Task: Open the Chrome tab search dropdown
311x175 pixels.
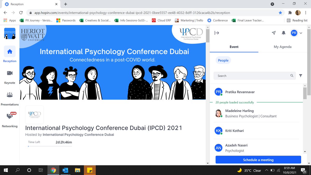Action: (x=272, y=4)
